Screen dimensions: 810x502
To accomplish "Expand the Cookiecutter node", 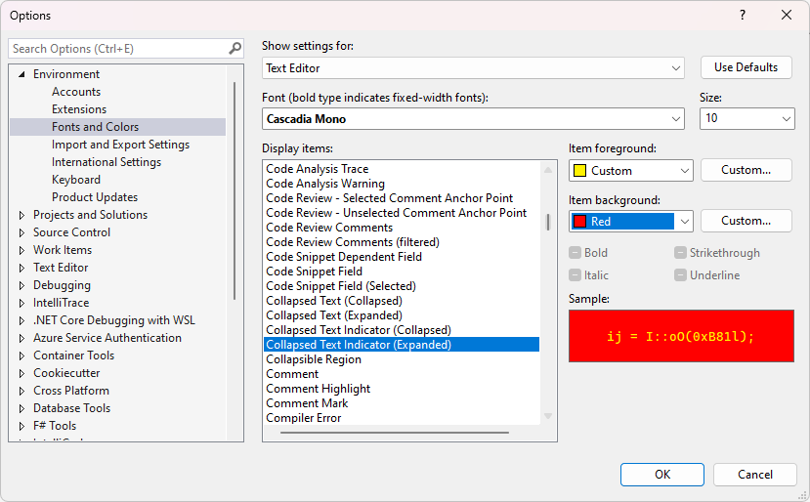I will (x=21, y=373).
